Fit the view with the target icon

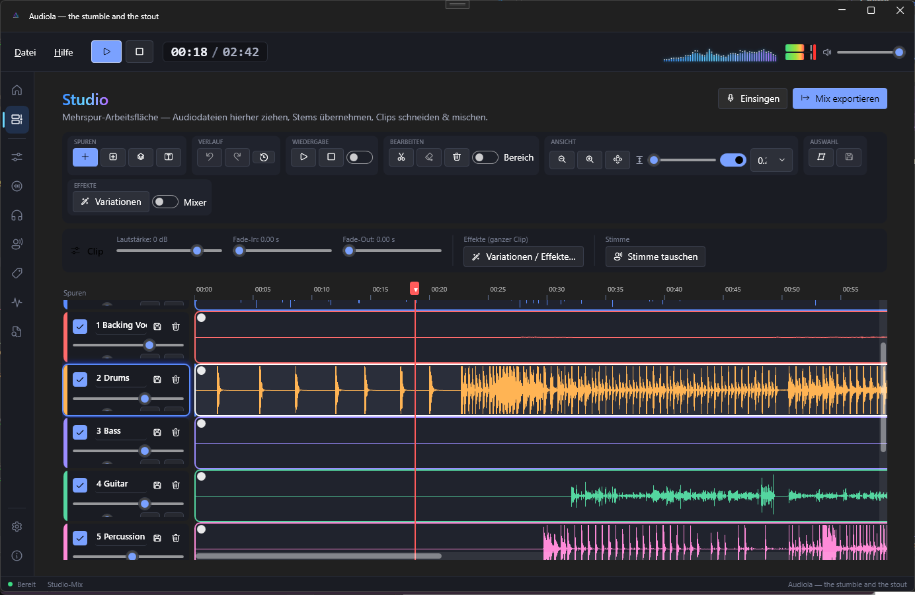click(x=617, y=159)
